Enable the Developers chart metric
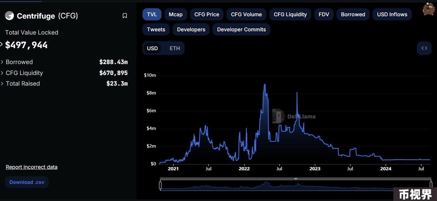 191,29
